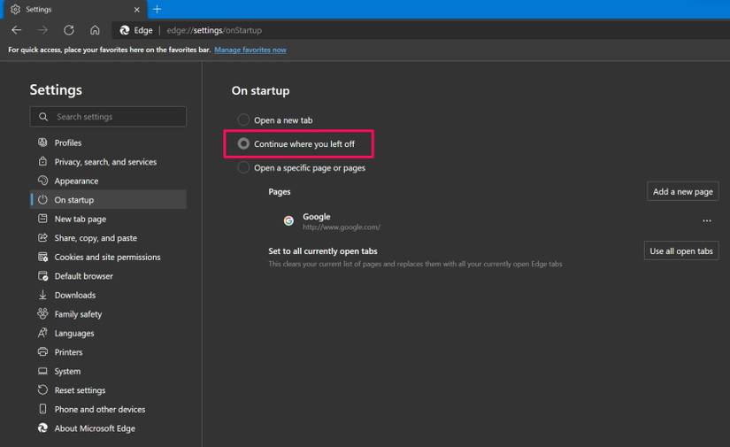This screenshot has height=447, width=730.
Task: Click the browser back arrow
Action: pyautogui.click(x=16, y=30)
